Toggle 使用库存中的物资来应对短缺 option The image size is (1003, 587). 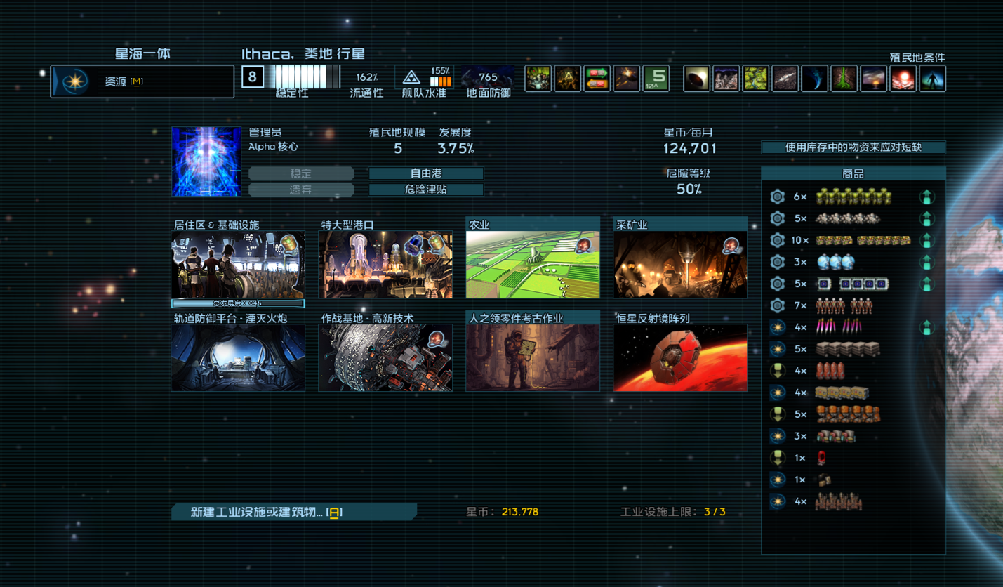[853, 147]
